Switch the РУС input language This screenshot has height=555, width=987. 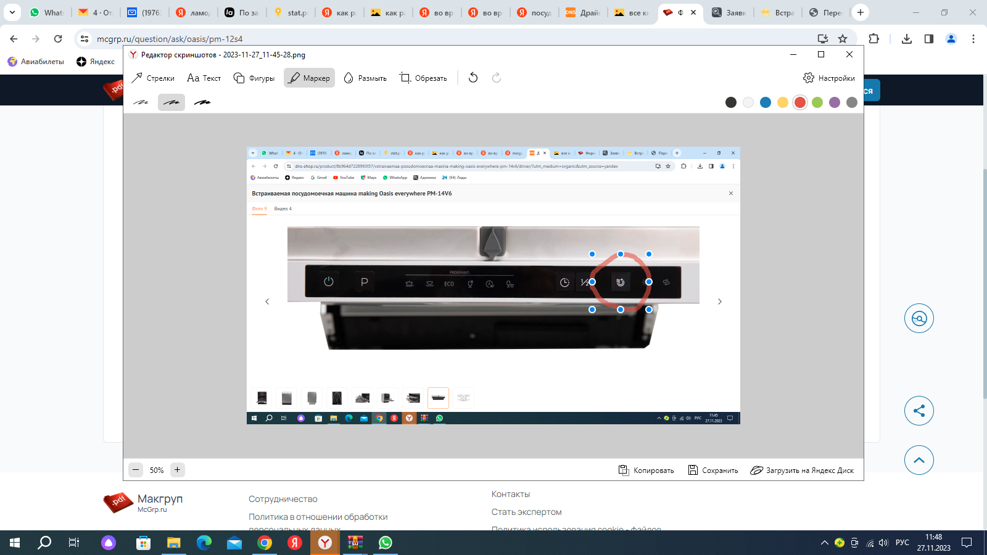click(x=902, y=543)
